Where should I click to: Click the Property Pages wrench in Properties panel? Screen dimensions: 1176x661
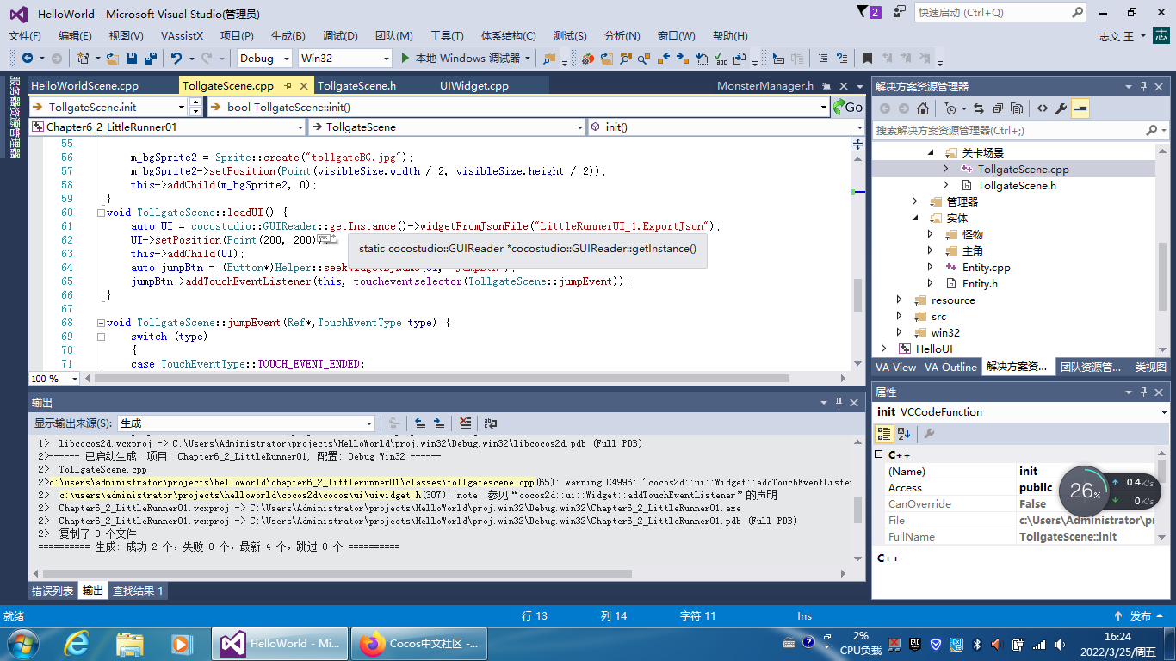coord(930,434)
